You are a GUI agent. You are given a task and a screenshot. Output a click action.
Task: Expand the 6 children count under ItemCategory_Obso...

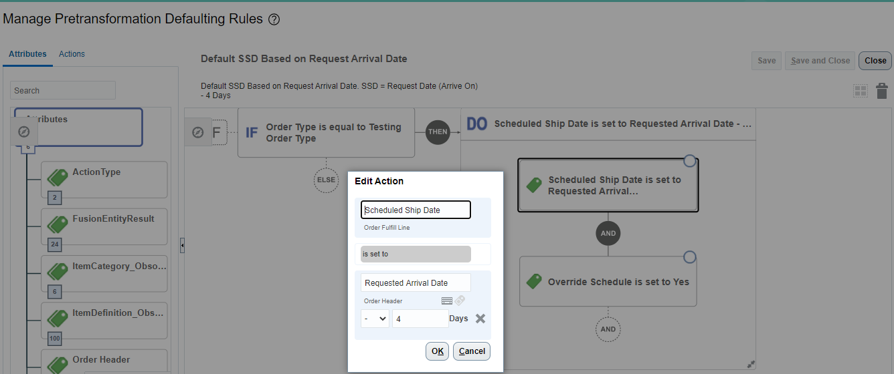(54, 292)
